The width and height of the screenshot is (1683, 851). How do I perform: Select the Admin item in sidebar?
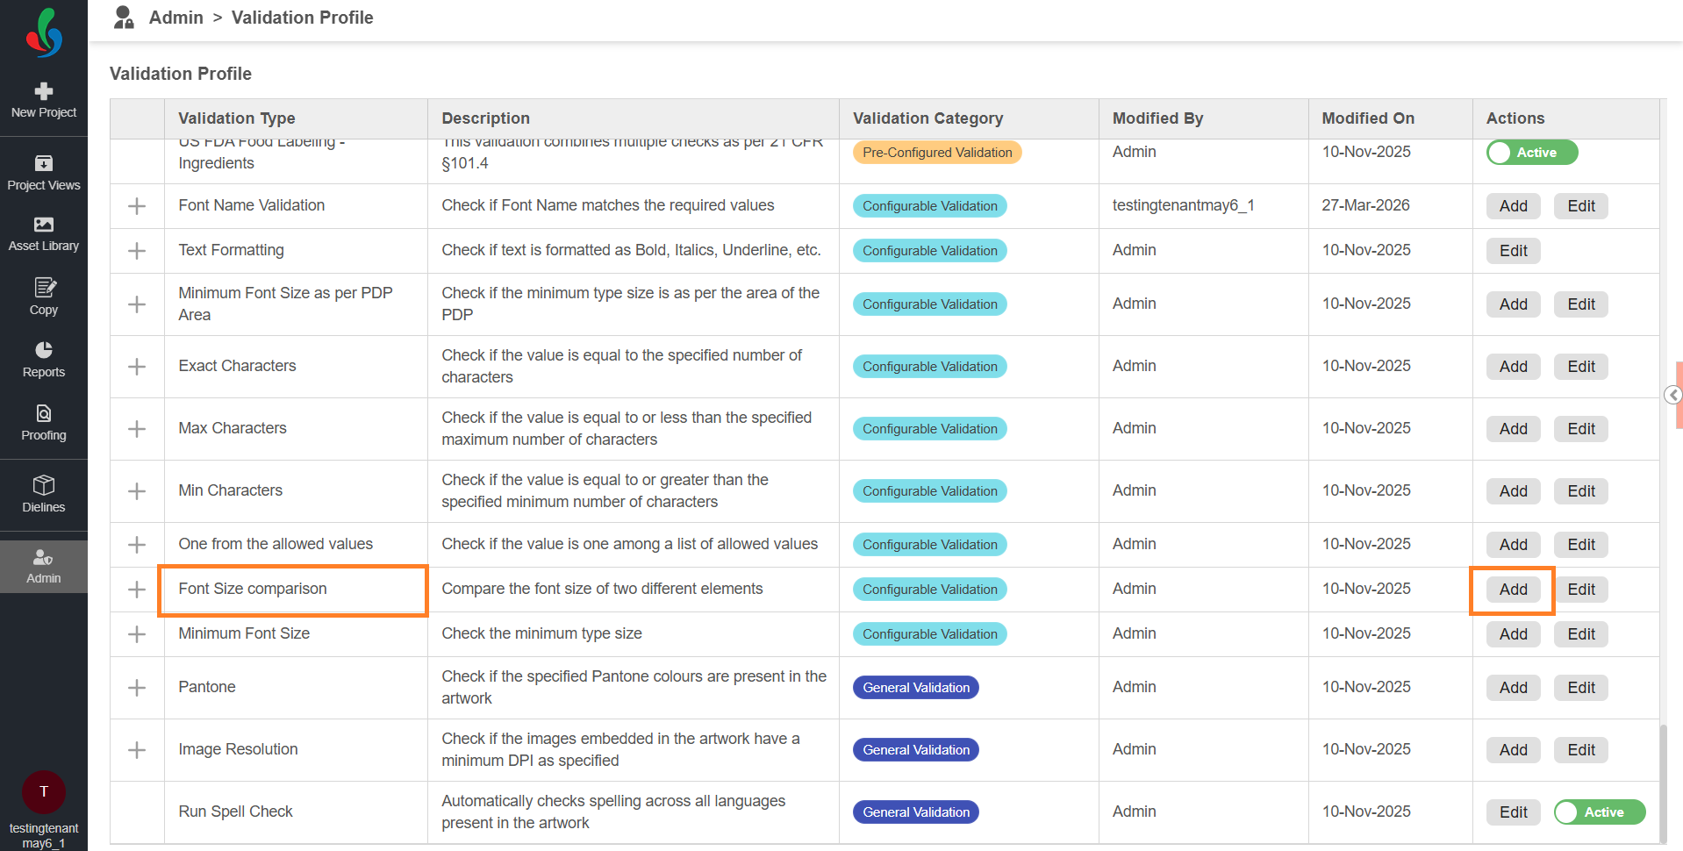(x=44, y=567)
